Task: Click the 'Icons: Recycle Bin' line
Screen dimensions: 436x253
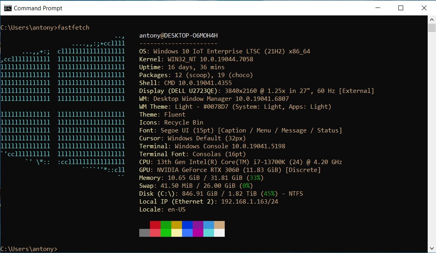Action: tap(171, 123)
